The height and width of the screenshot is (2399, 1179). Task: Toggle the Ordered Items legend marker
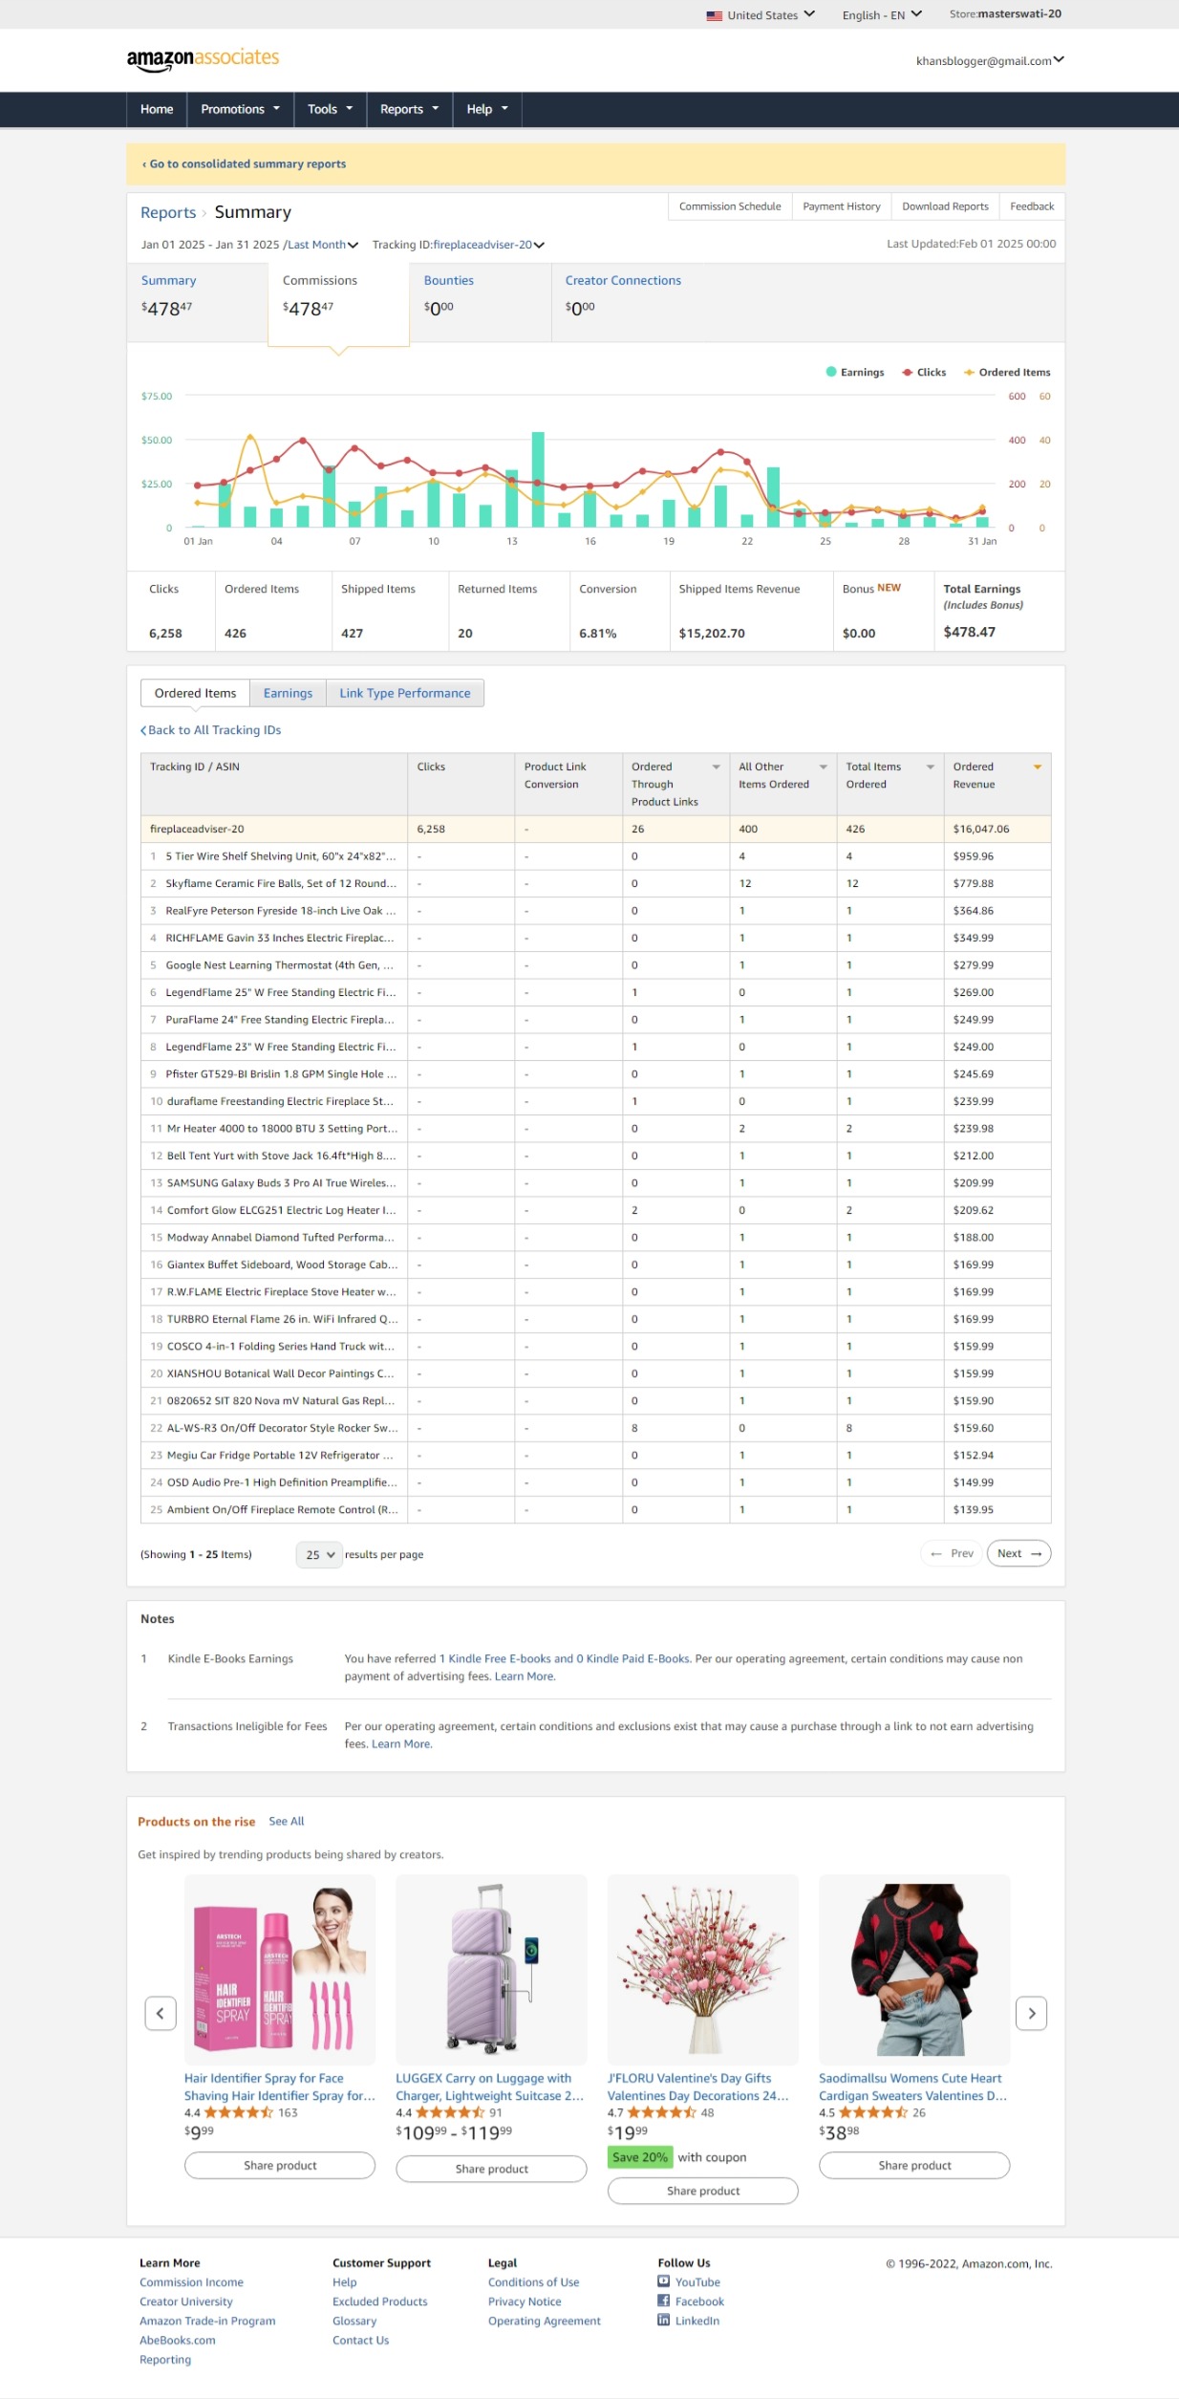click(x=969, y=373)
